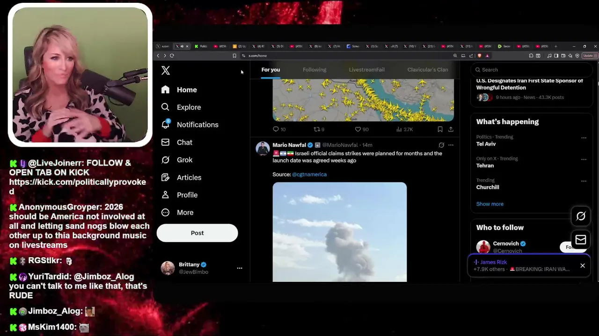Open Articles in the sidebar
The height and width of the screenshot is (336, 599).
(182, 177)
